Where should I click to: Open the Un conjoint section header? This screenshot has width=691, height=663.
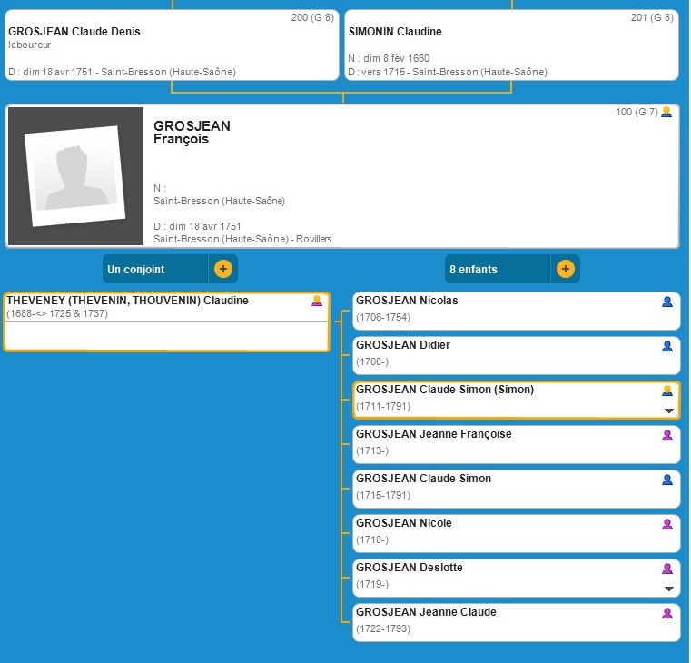coord(156,270)
